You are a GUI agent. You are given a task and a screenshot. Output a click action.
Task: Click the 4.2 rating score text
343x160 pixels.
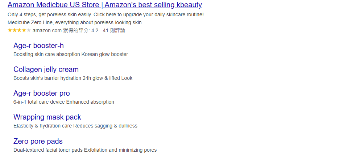(x=94, y=31)
